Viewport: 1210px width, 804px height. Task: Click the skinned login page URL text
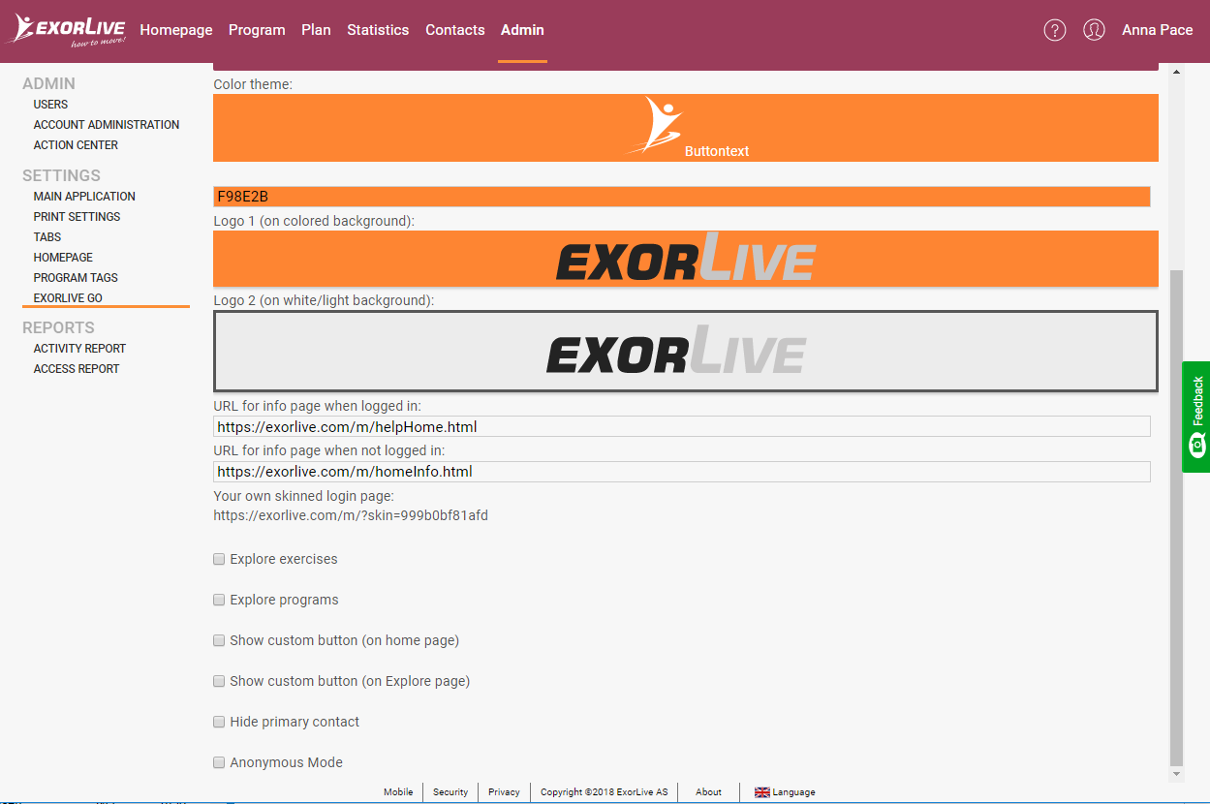pos(351,515)
